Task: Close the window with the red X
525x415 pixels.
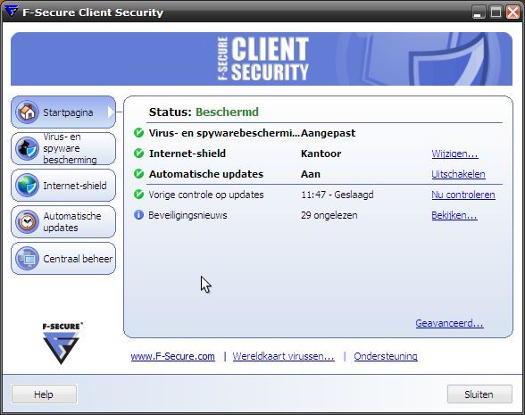Action: pyautogui.click(x=512, y=12)
